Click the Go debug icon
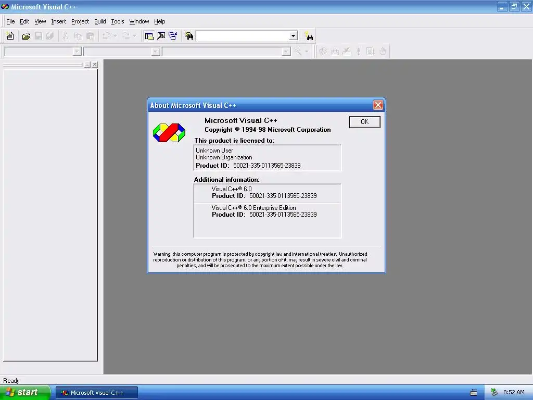 click(370, 52)
